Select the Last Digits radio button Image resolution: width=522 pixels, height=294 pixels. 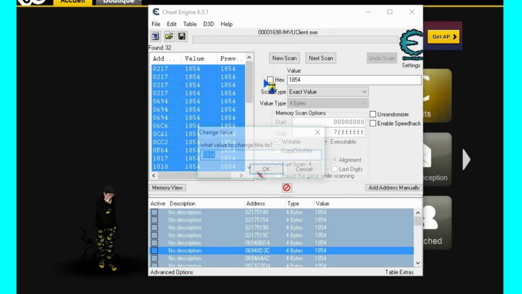(334, 169)
